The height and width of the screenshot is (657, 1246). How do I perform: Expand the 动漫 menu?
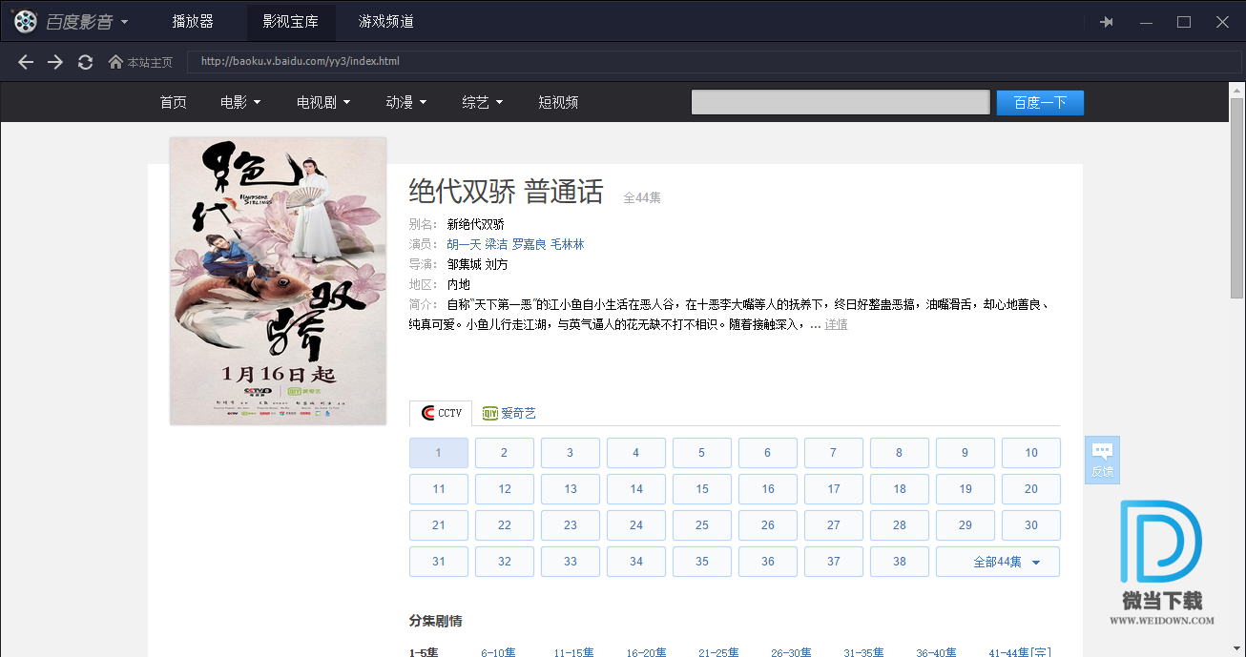coord(405,102)
